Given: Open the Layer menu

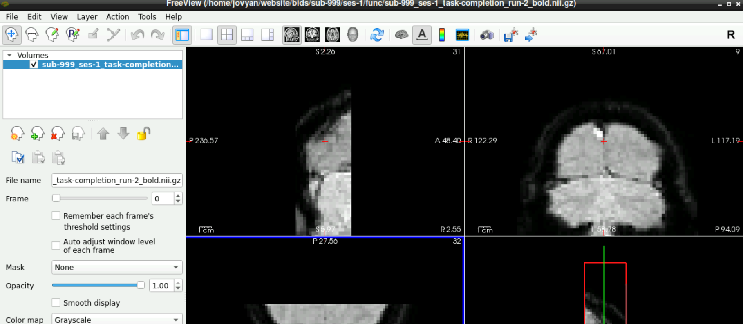Looking at the screenshot, I should pos(87,17).
